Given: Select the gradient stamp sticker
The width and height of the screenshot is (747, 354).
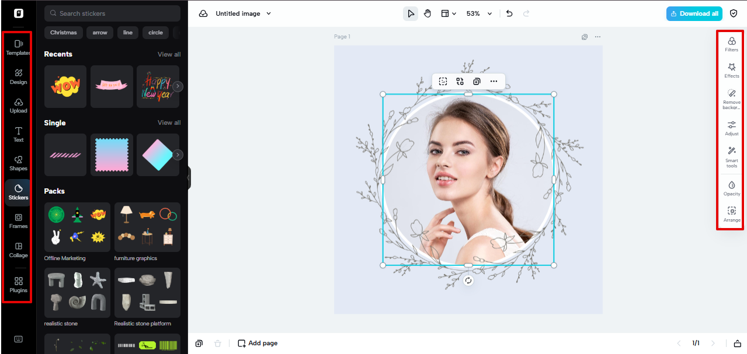Looking at the screenshot, I should (112, 155).
